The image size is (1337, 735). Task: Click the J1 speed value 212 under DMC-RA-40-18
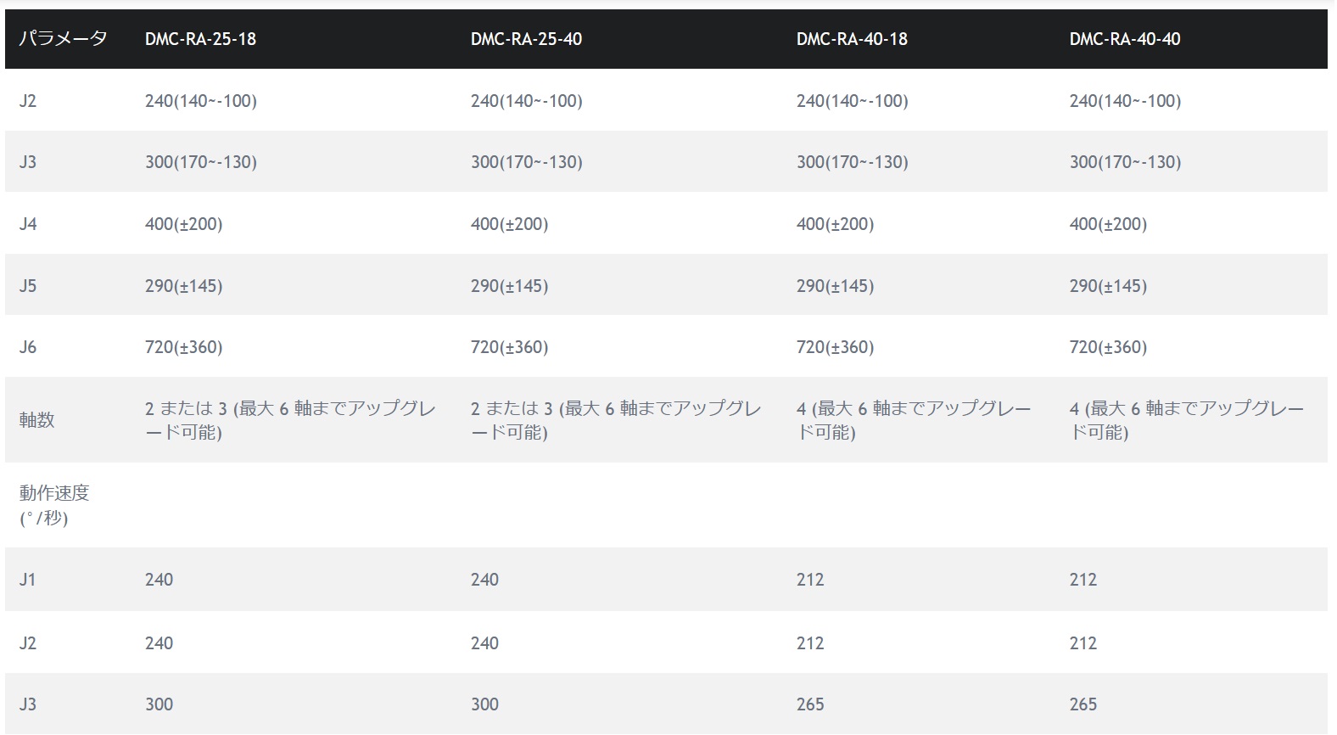pos(810,580)
